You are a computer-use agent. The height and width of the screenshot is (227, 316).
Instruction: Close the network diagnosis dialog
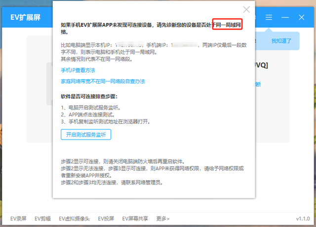pos(246,9)
